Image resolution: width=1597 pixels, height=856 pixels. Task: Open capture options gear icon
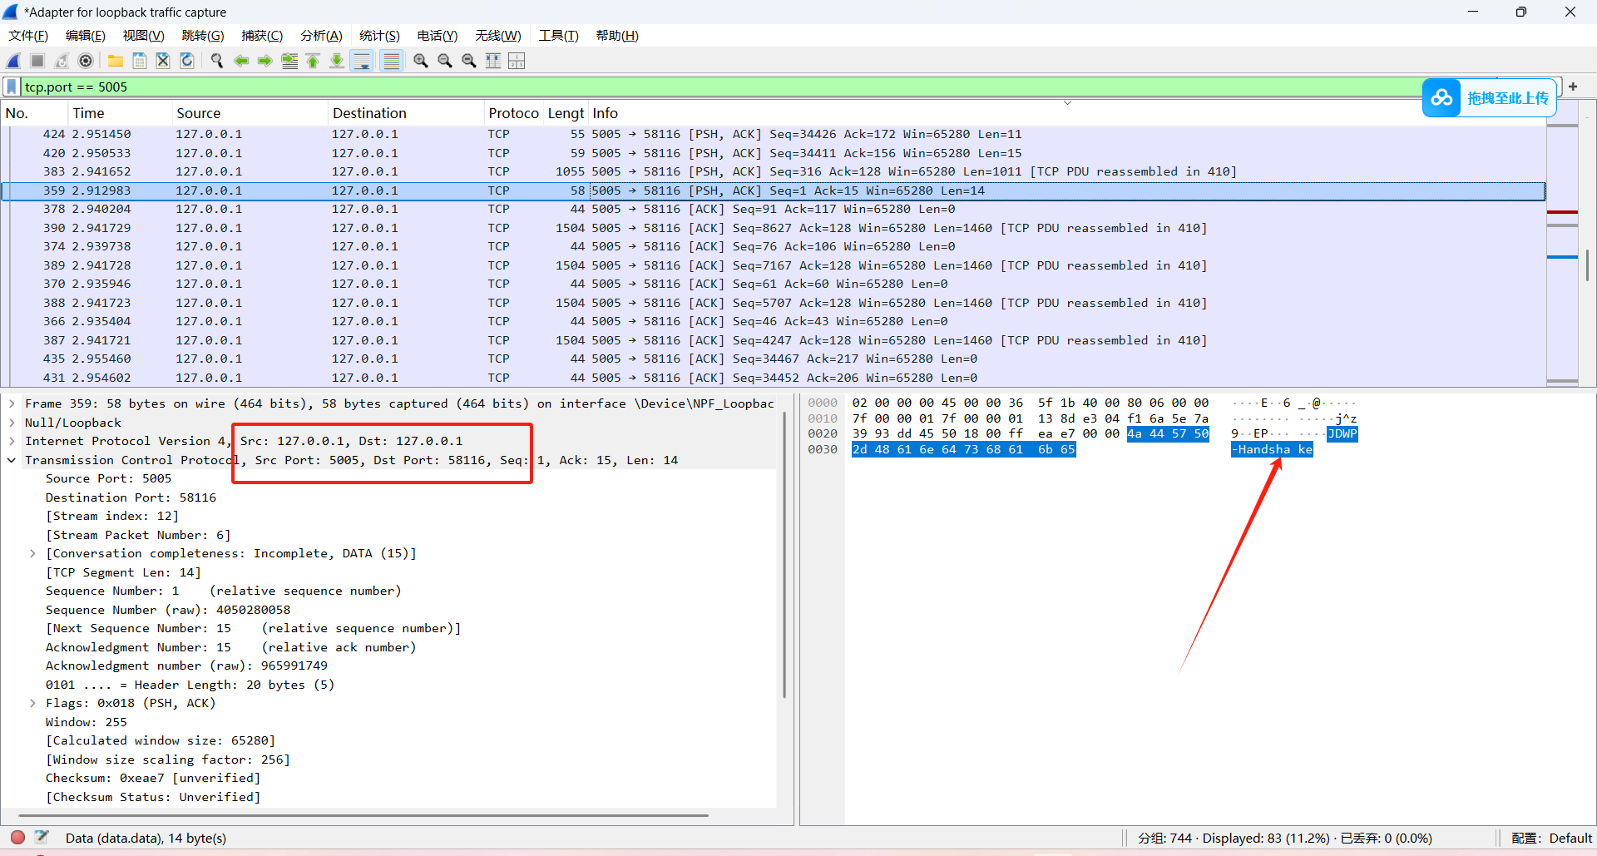[86, 61]
